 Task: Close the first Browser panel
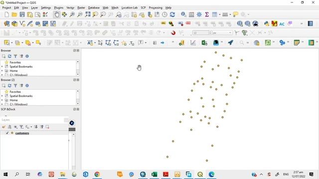(x=78, y=50)
